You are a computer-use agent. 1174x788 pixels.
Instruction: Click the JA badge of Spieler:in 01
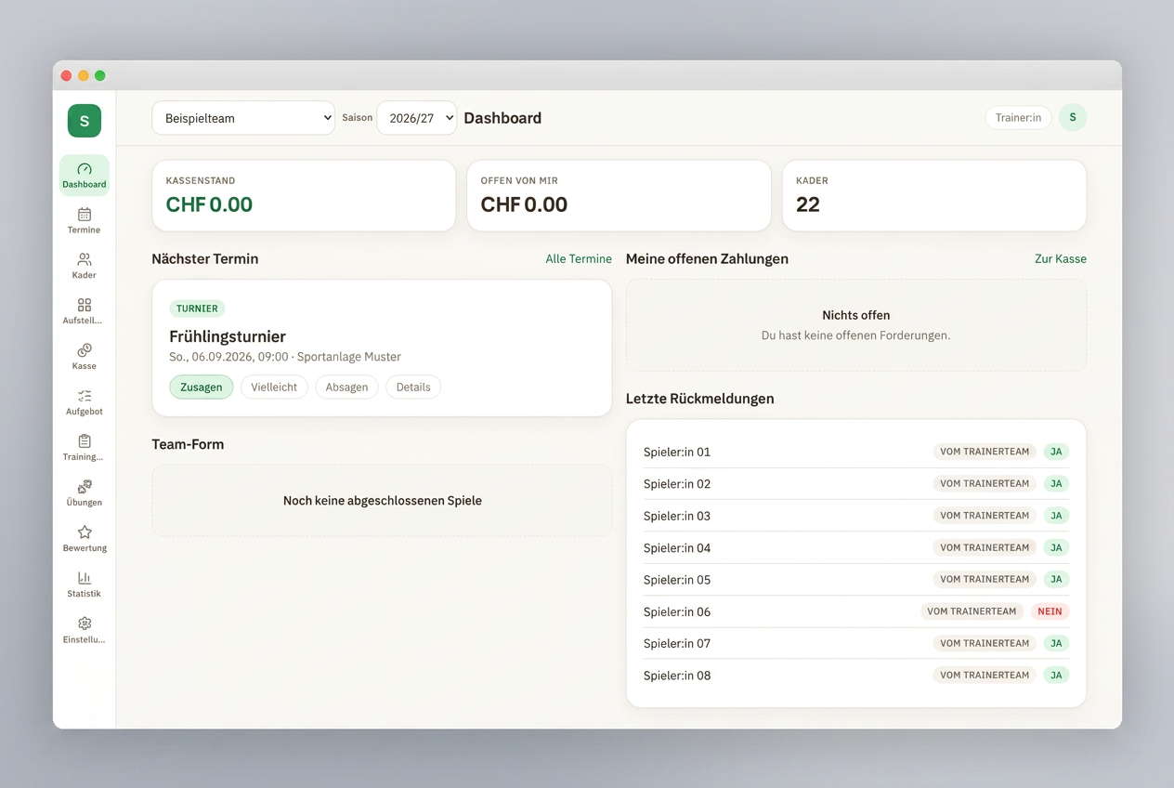pos(1056,452)
